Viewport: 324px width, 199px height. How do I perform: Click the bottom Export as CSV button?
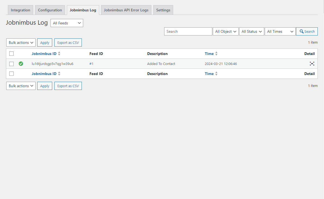pos(68,86)
